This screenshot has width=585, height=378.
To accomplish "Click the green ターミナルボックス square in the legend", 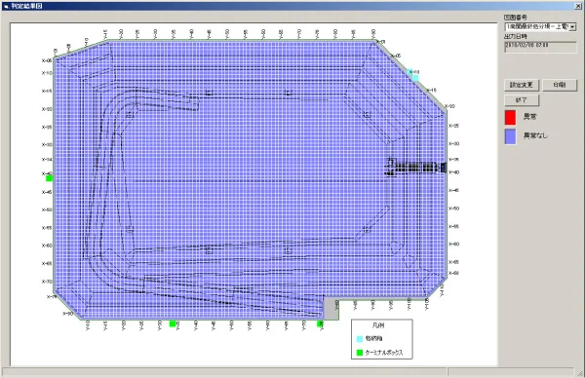I will [360, 353].
